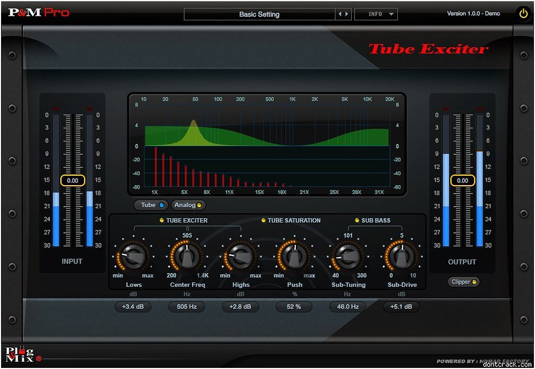This screenshot has height=369, width=535.
Task: Toggle the Tube Exciter section LED
Action: (x=162, y=220)
